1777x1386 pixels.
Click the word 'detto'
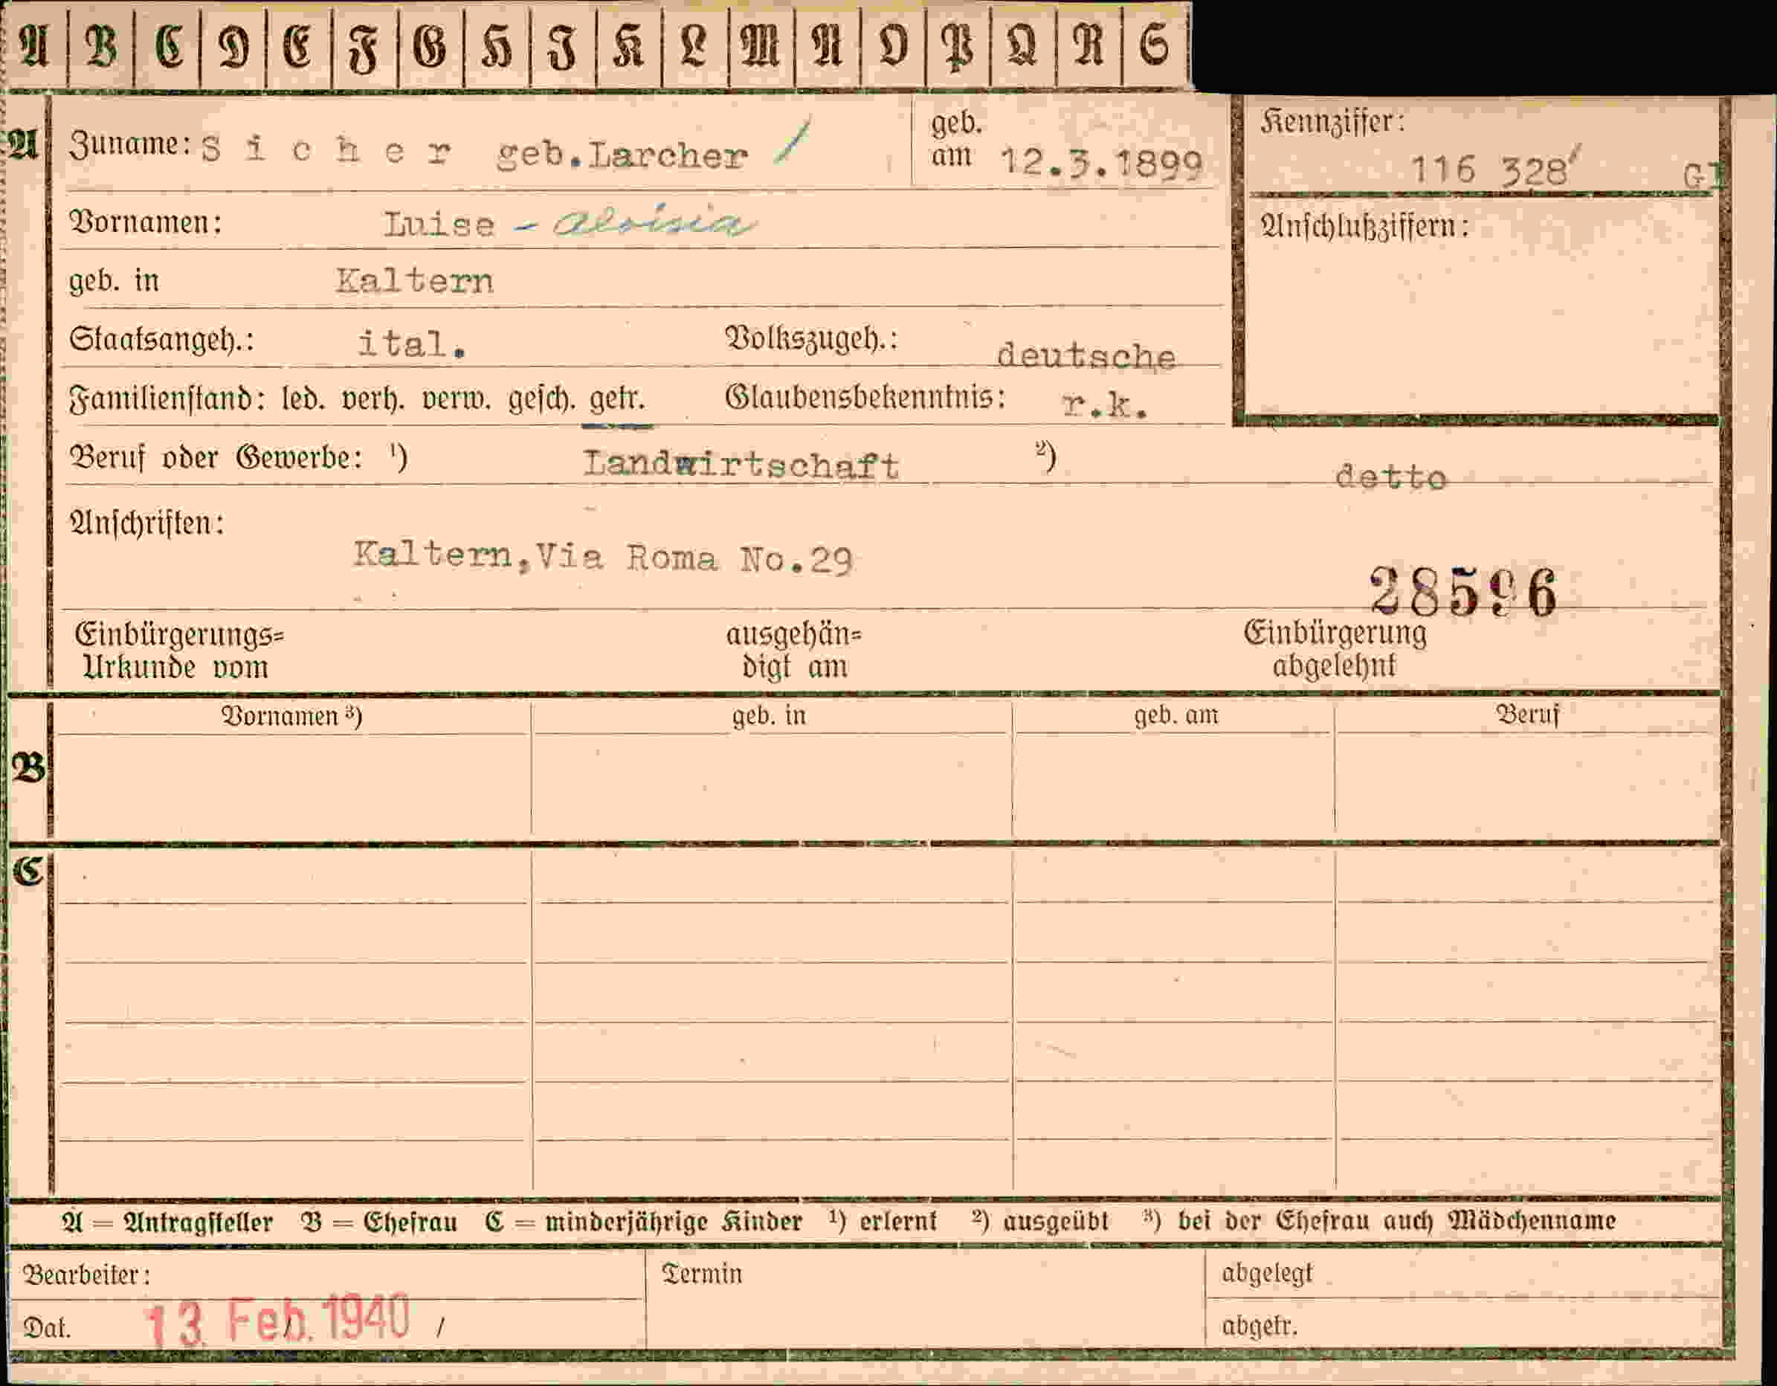coord(1391,477)
